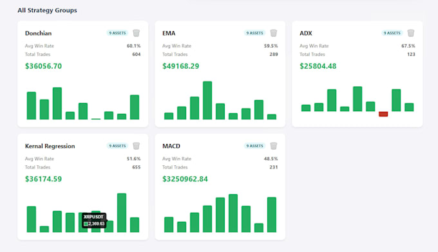Image resolution: width=438 pixels, height=252 pixels.
Task: Delete the ADX strategy group
Action: (411, 33)
